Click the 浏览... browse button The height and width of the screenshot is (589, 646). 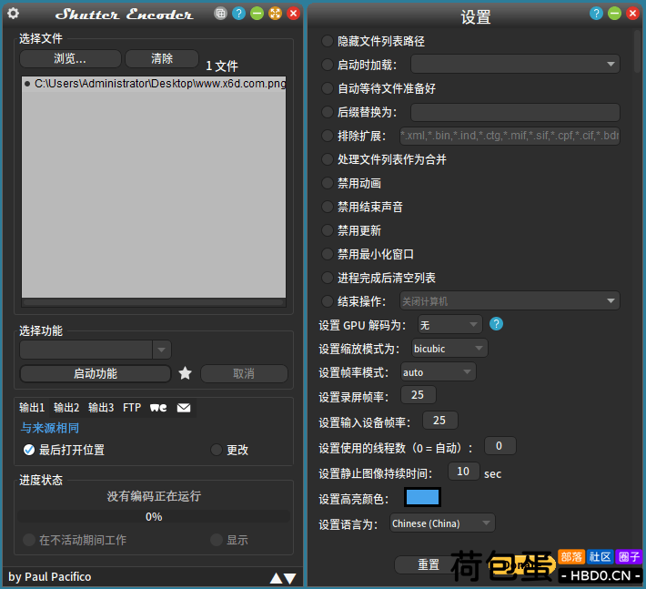point(70,58)
